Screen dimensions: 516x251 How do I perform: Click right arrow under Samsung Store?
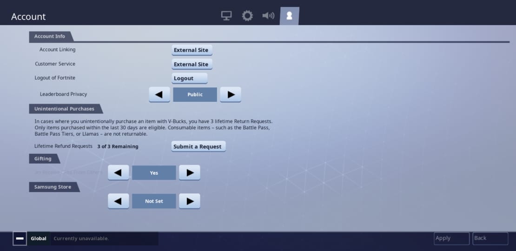coord(190,201)
